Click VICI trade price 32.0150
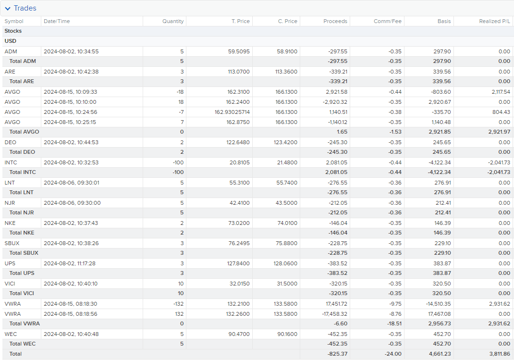Screen dimensions: 514x360 point(240,284)
